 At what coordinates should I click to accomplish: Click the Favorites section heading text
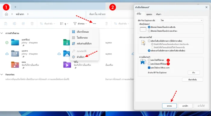pos(10,74)
